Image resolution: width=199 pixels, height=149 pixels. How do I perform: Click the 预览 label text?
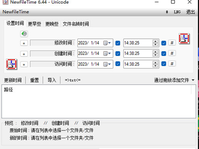click(9, 123)
